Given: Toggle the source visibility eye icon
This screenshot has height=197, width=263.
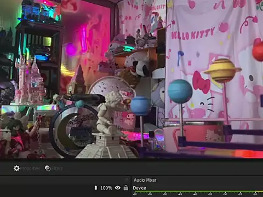Looking at the screenshot, I should [x=117, y=188].
